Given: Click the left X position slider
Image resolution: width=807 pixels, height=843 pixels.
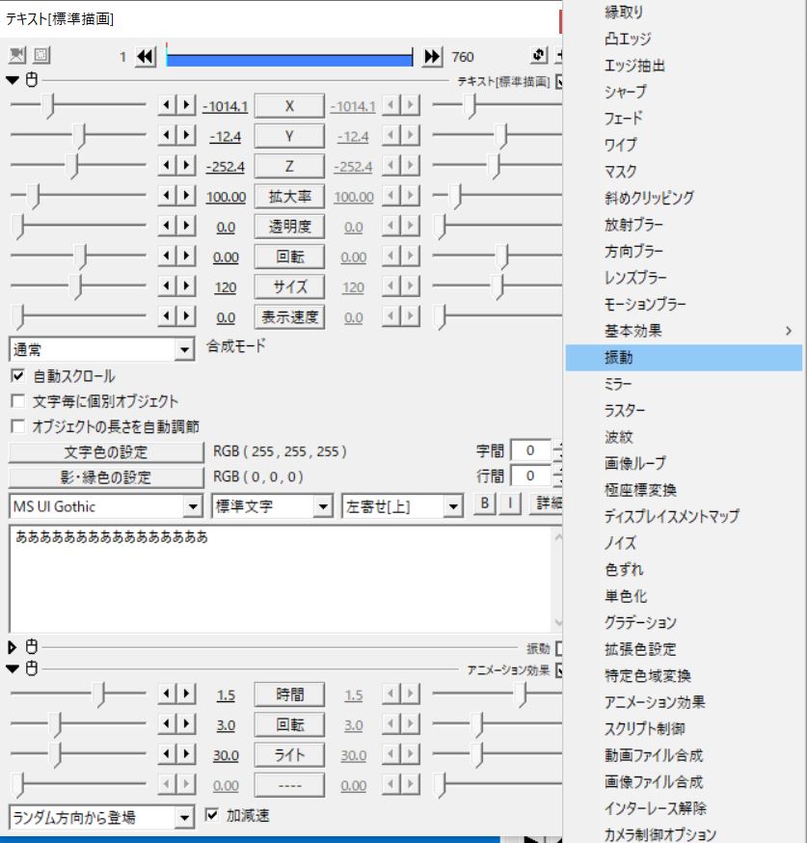Looking at the screenshot, I should click(x=78, y=105).
